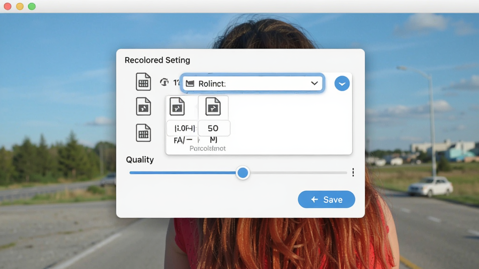Select the image document icon in the left column
Viewport: 479px width, 269px height.
click(x=143, y=106)
